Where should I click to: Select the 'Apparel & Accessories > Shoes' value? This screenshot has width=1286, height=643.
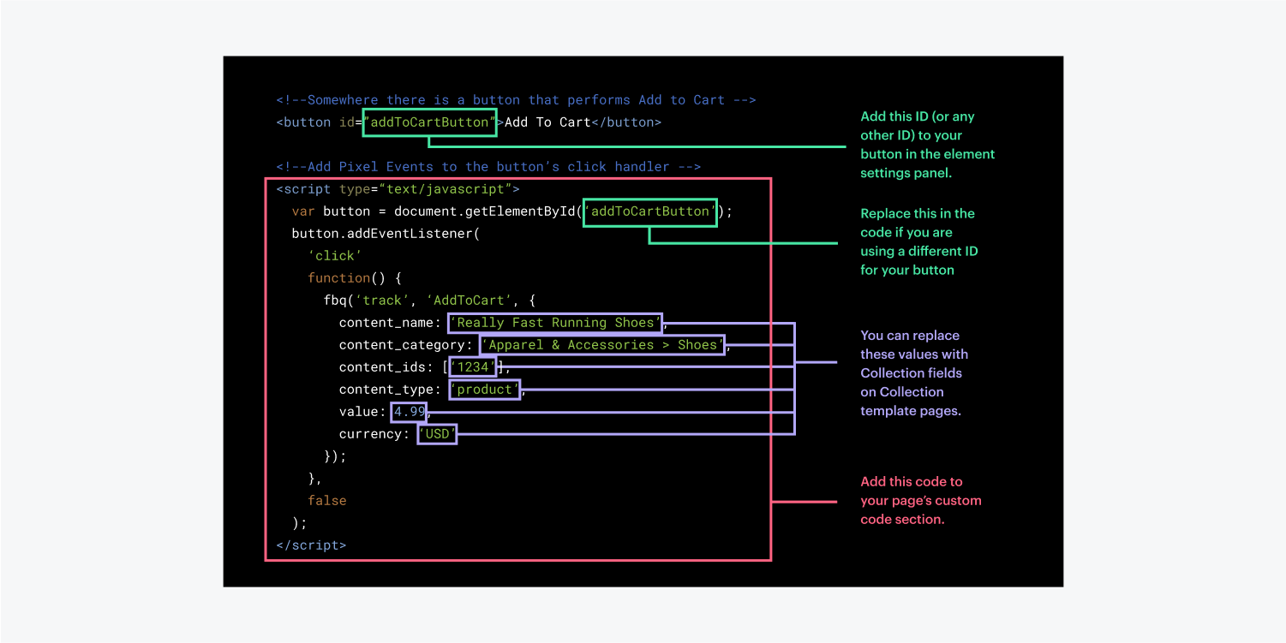602,345
